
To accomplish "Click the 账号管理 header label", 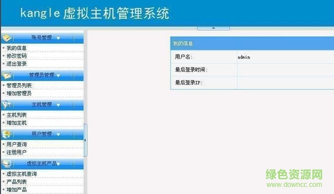I will click(x=41, y=37).
